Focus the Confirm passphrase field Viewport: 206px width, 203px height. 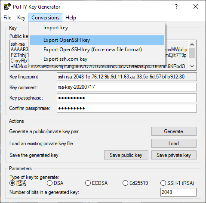127,108
